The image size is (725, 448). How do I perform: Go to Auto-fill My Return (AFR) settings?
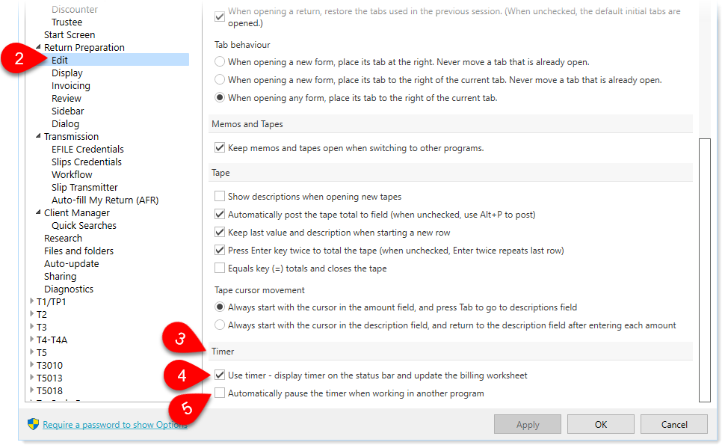(x=105, y=200)
